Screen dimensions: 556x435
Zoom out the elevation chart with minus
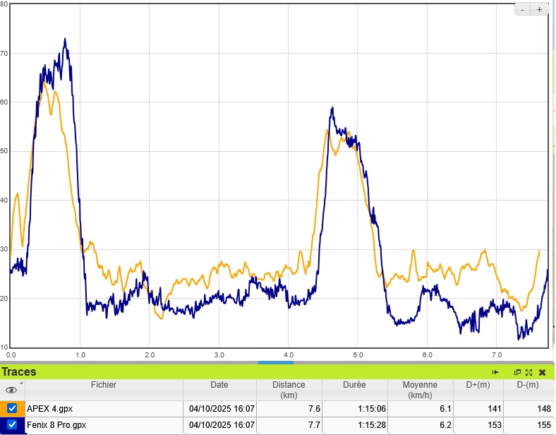pos(522,9)
